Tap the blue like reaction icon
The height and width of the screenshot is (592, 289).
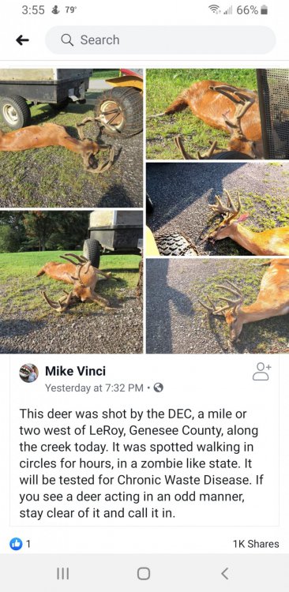16,544
